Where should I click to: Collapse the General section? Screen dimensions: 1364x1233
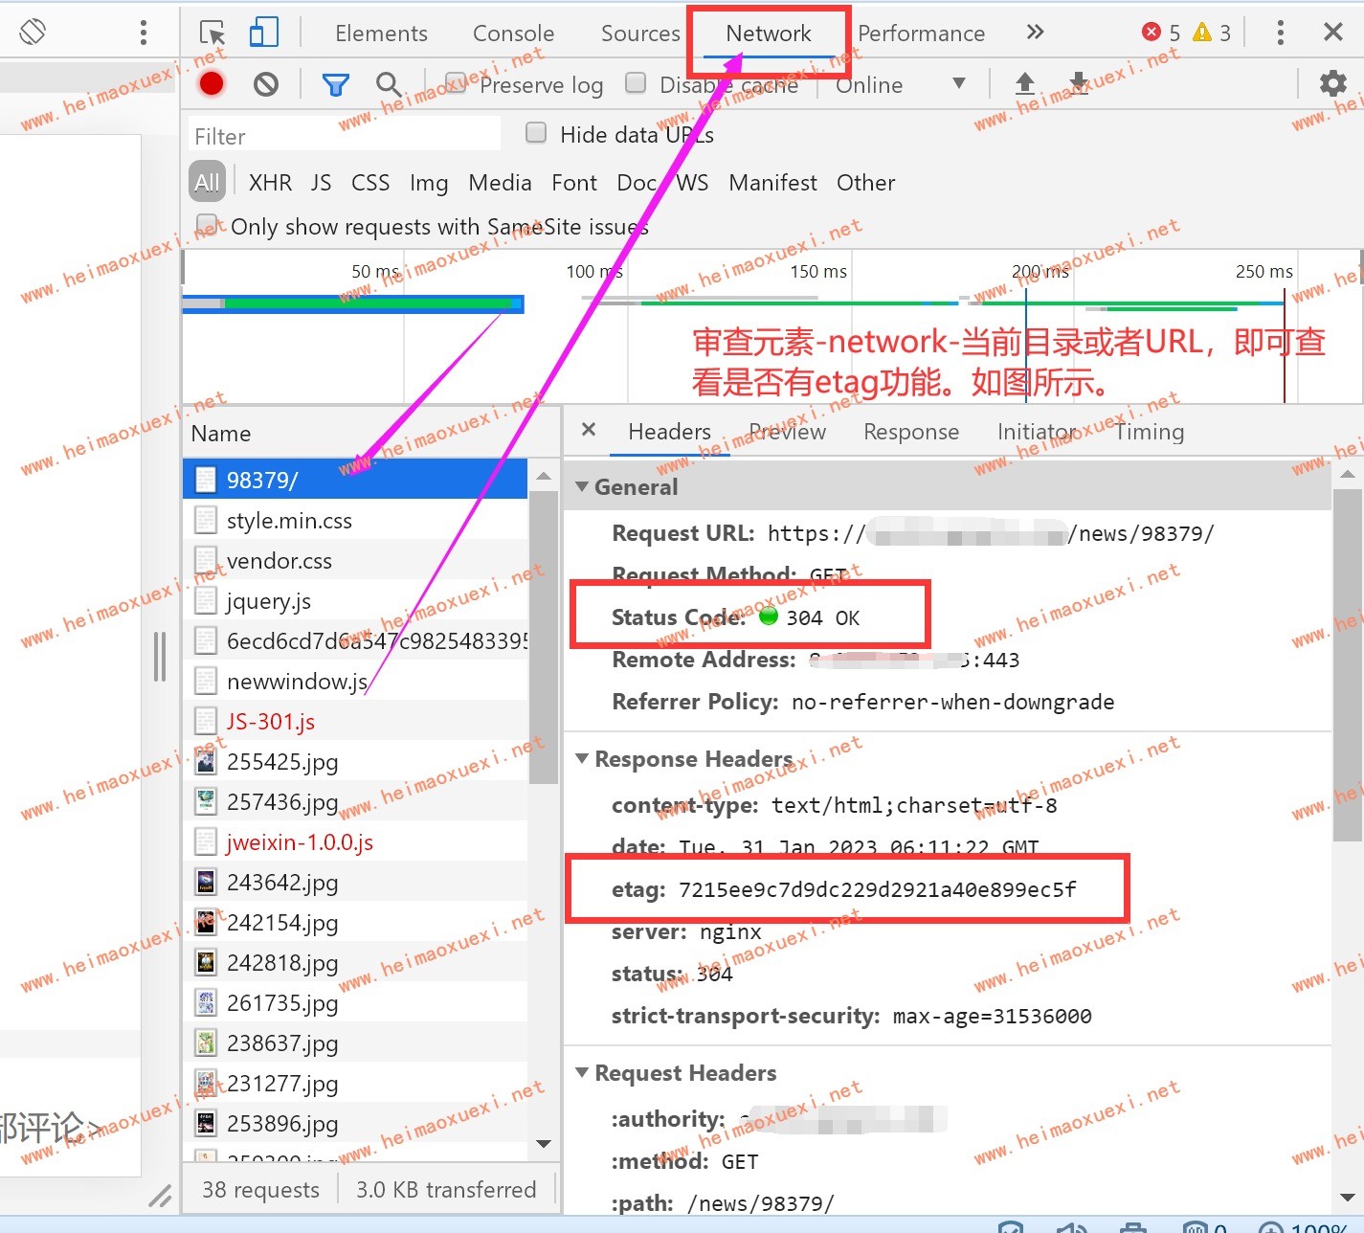point(582,486)
